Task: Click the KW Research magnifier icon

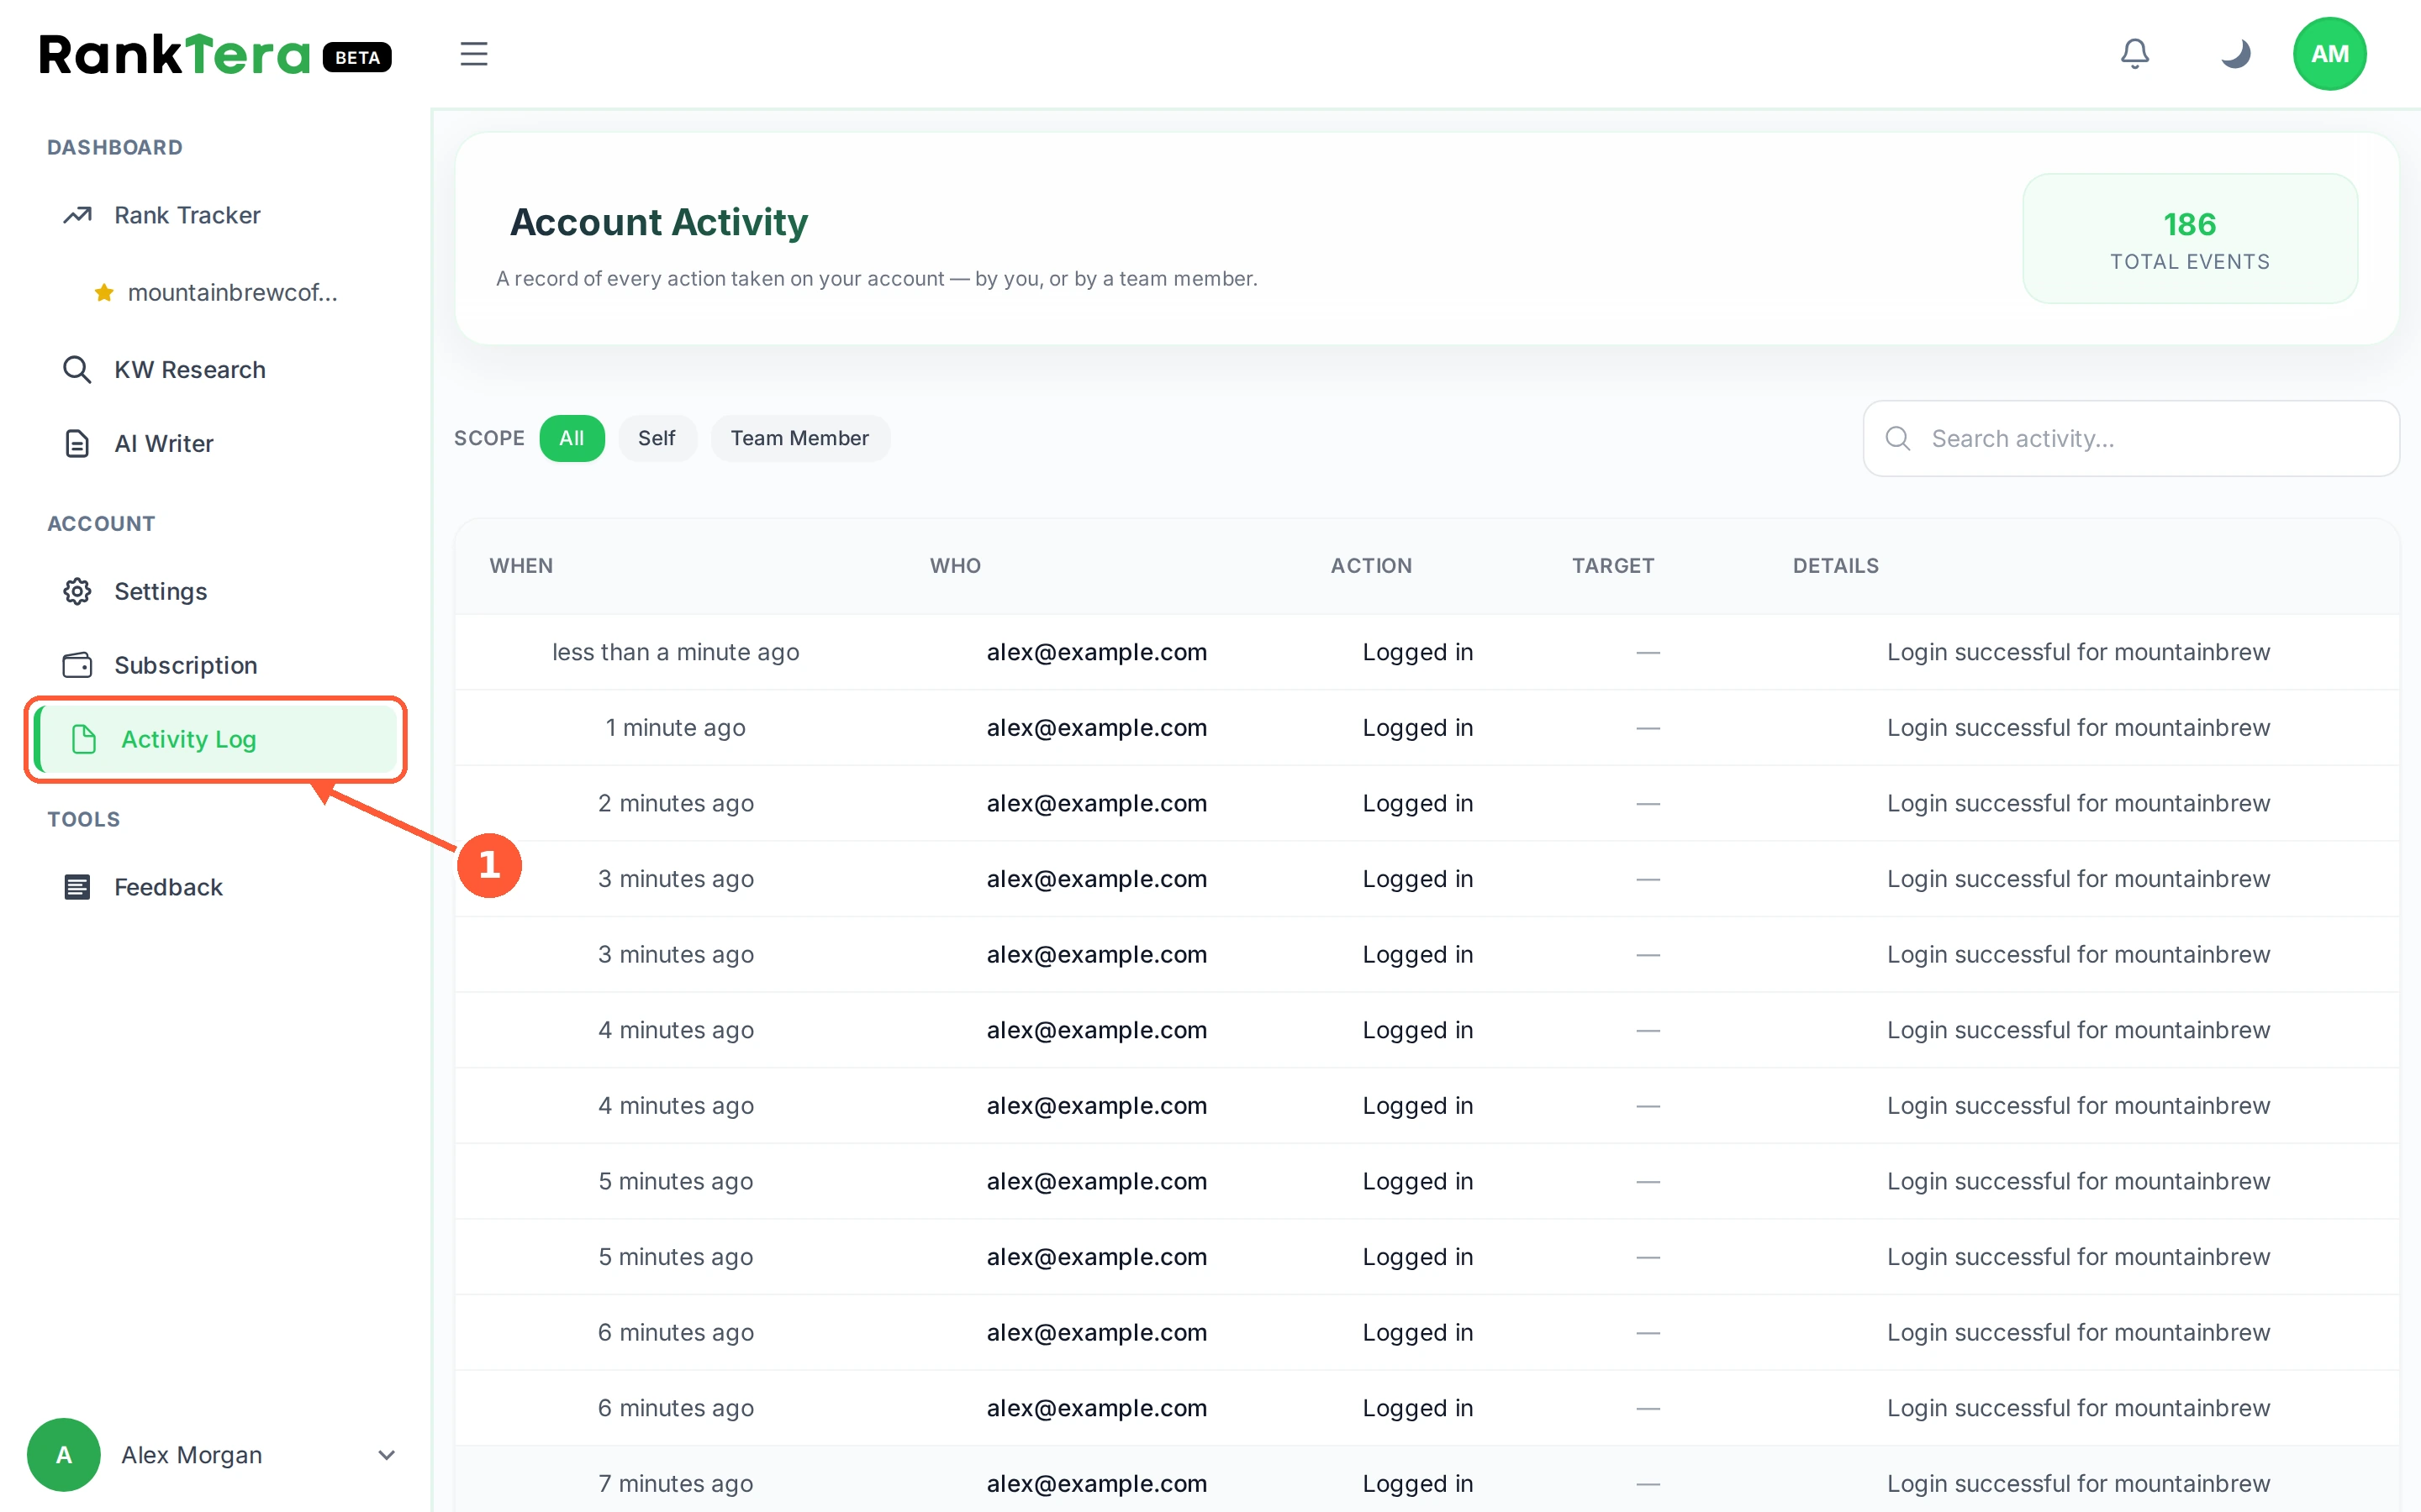Action: pos(77,369)
